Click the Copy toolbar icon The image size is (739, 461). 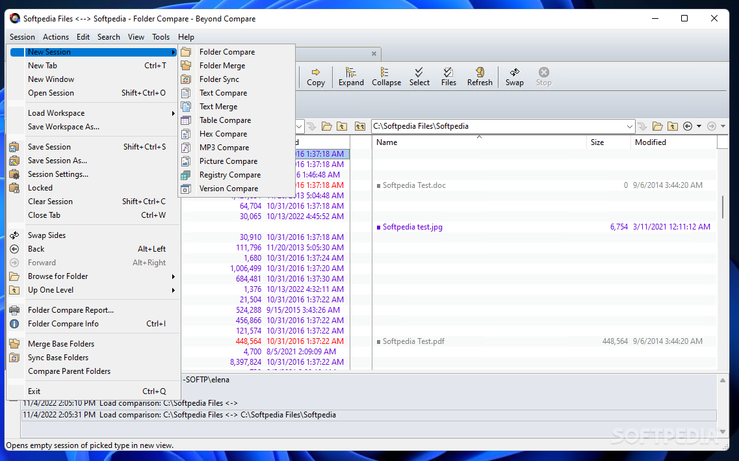[x=316, y=77]
